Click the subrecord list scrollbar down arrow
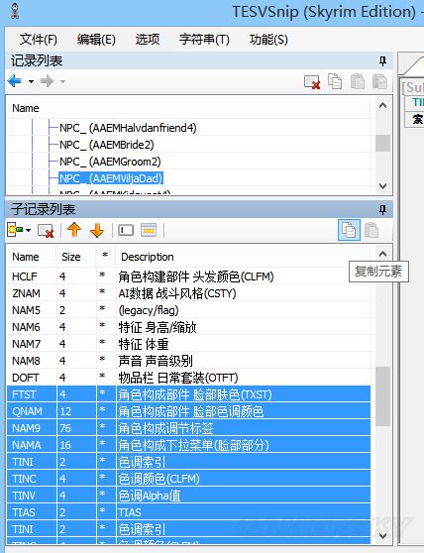Viewport: 424px width, 553px height. click(x=382, y=535)
